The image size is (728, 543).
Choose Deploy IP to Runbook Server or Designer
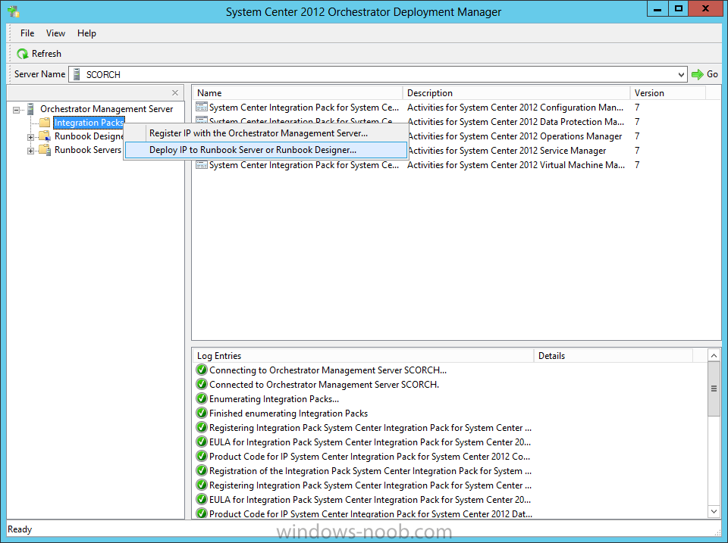click(266, 150)
